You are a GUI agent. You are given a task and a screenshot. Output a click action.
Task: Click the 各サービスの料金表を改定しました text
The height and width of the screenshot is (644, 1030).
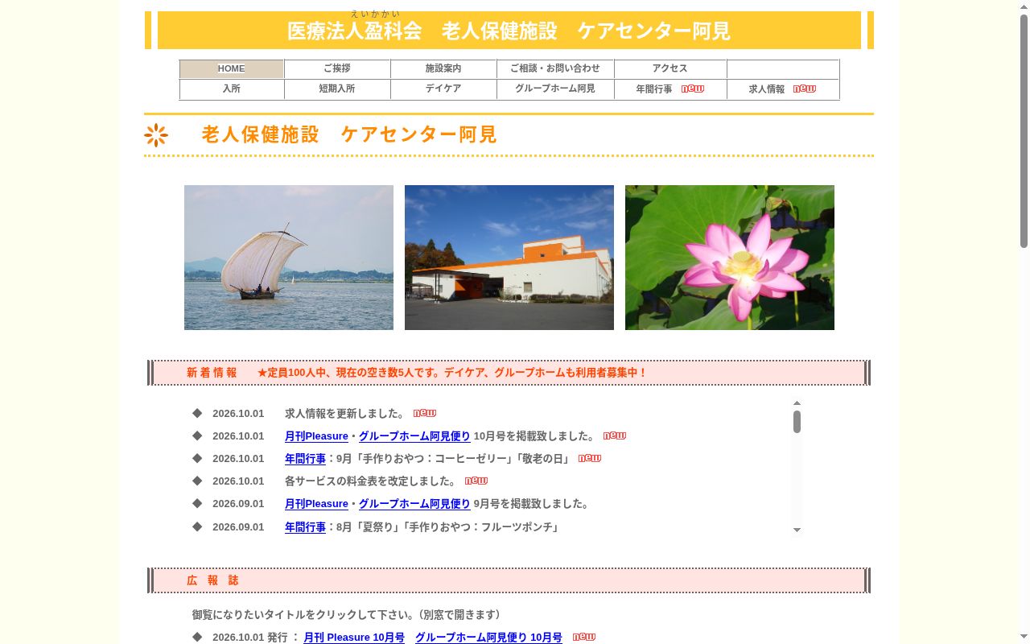[x=371, y=481]
